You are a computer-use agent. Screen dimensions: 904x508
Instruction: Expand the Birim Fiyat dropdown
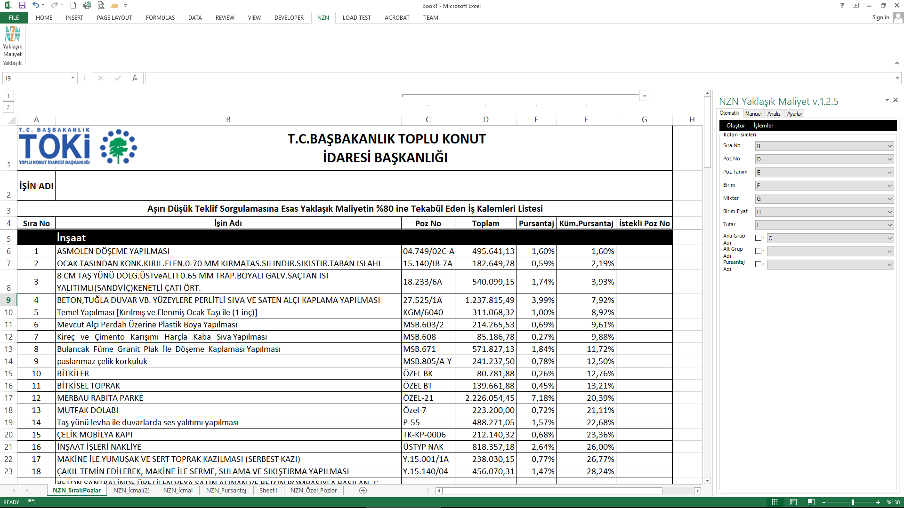tap(889, 212)
